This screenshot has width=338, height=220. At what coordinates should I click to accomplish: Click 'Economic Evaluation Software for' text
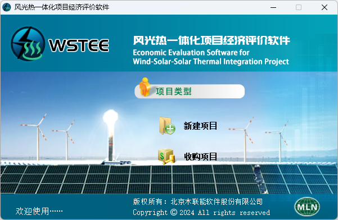[191, 52]
